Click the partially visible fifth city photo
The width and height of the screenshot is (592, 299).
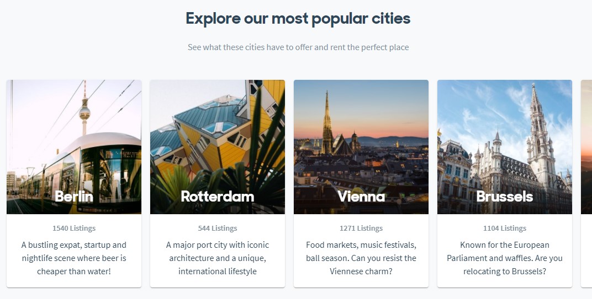pyautogui.click(x=586, y=146)
